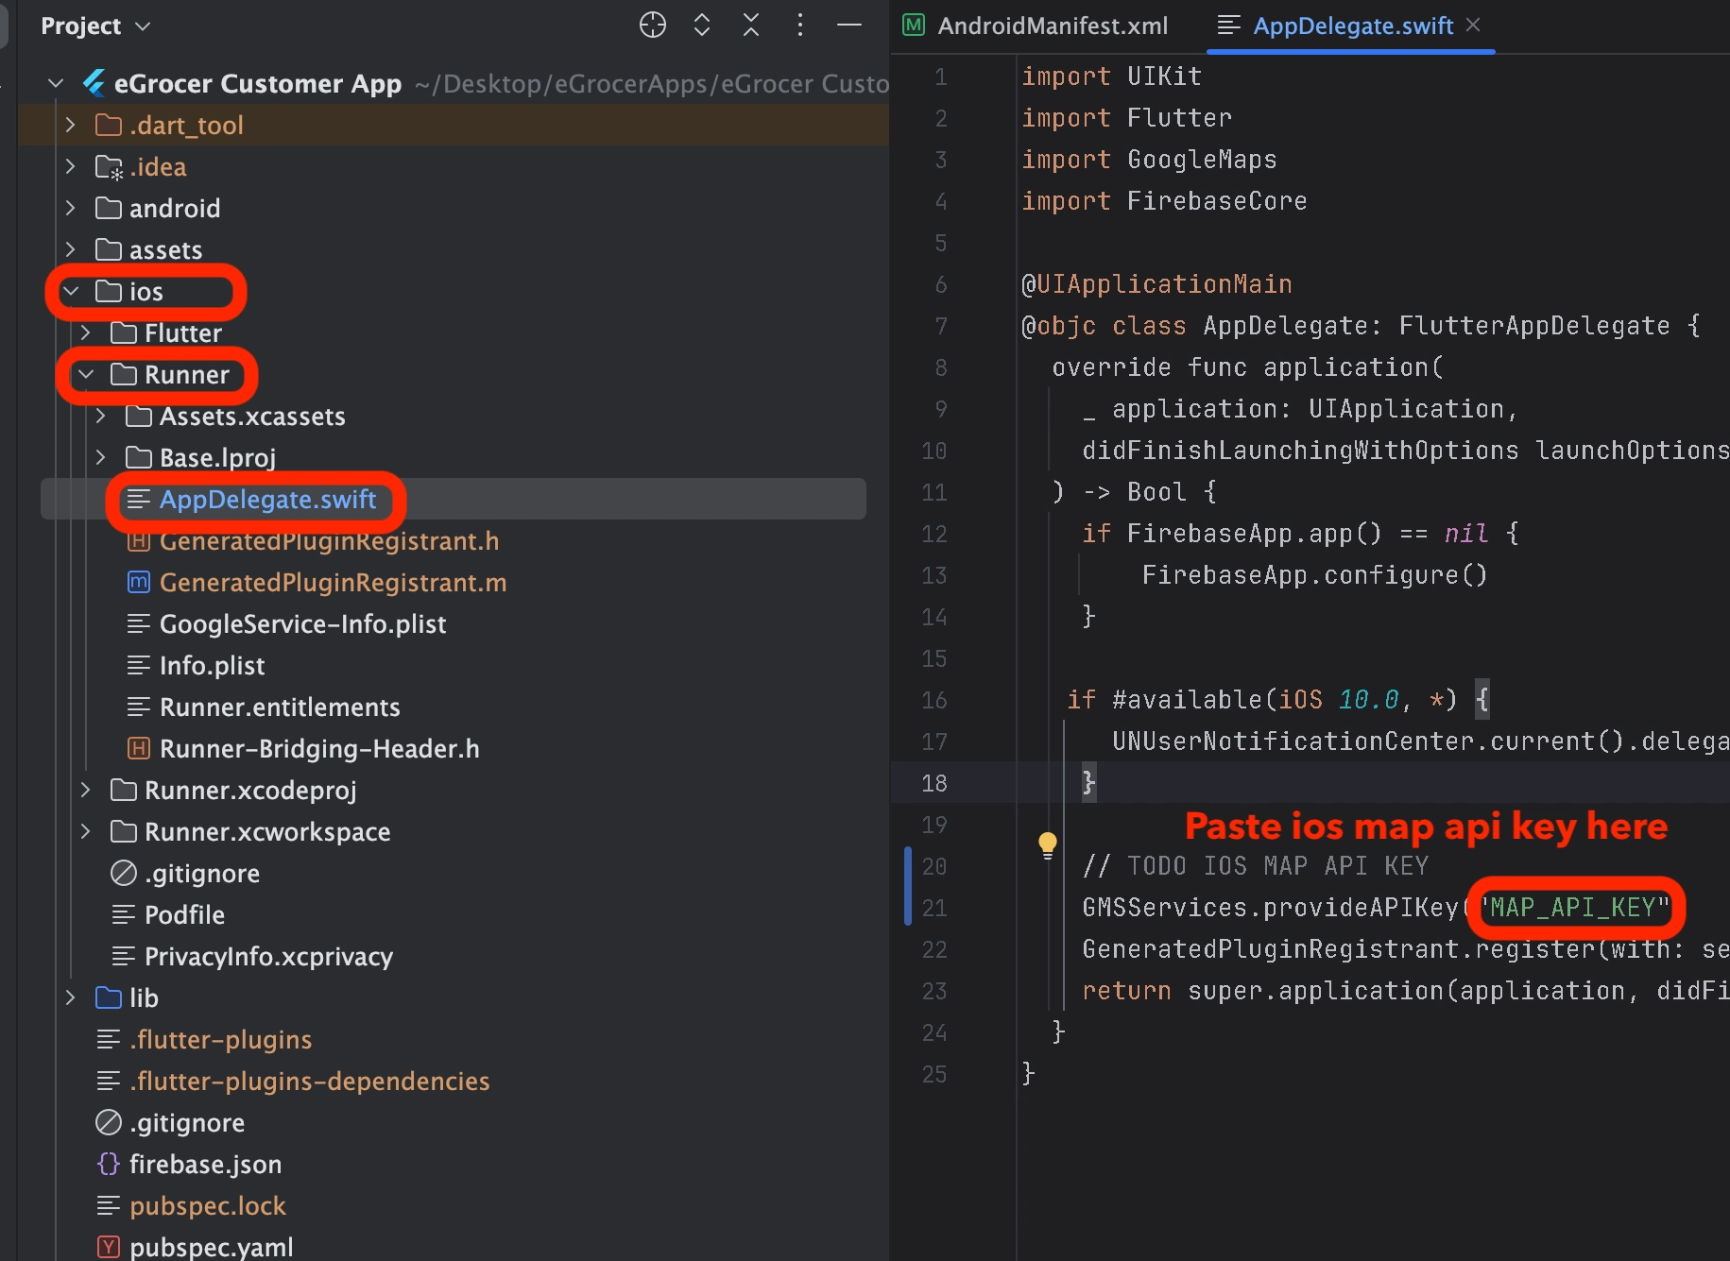
Task: Open GeneratedPluginRegistrant.m file
Action: 333,583
